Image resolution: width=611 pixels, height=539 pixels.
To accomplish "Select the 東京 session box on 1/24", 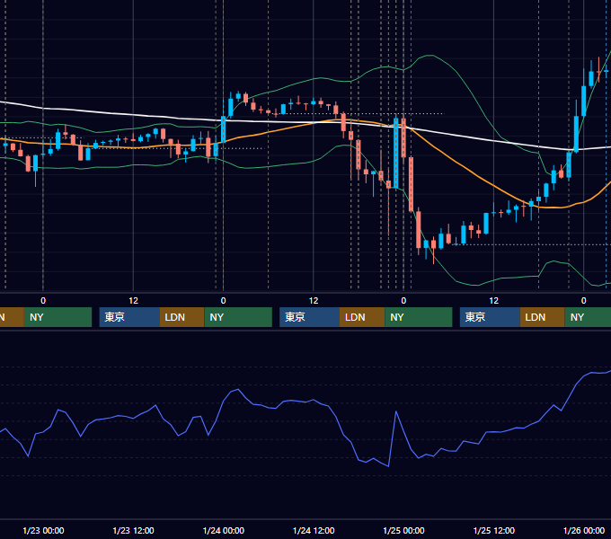I will point(309,317).
